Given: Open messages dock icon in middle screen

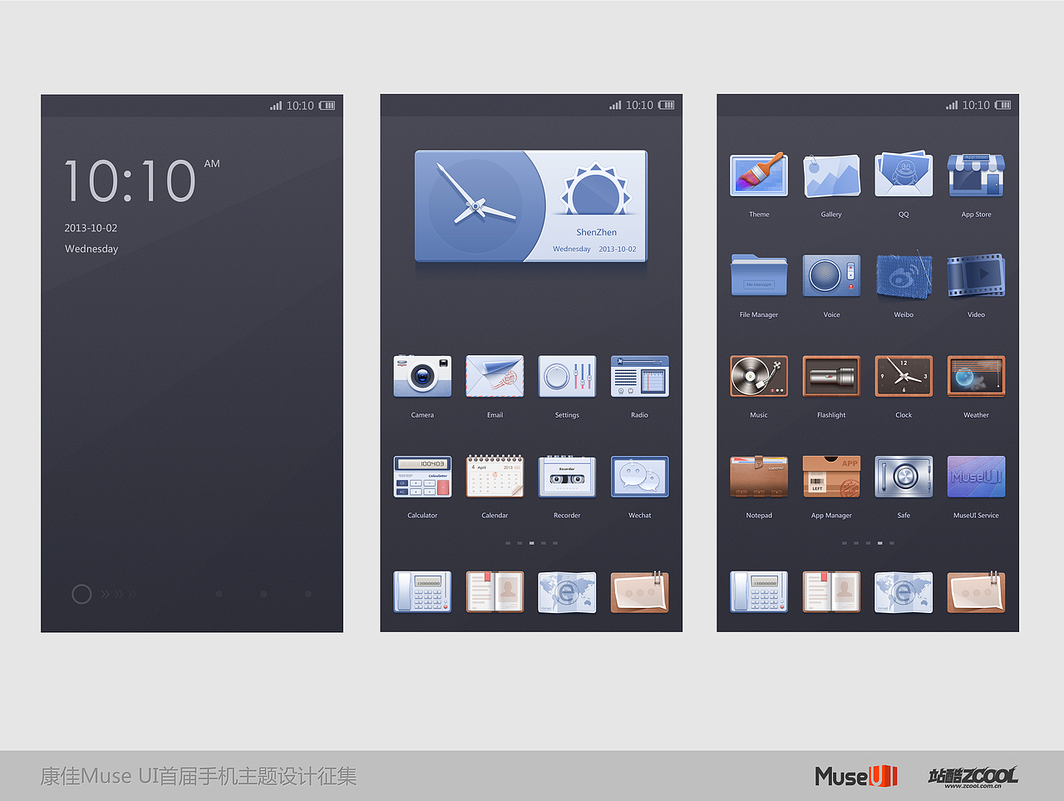Looking at the screenshot, I should pos(639,591).
